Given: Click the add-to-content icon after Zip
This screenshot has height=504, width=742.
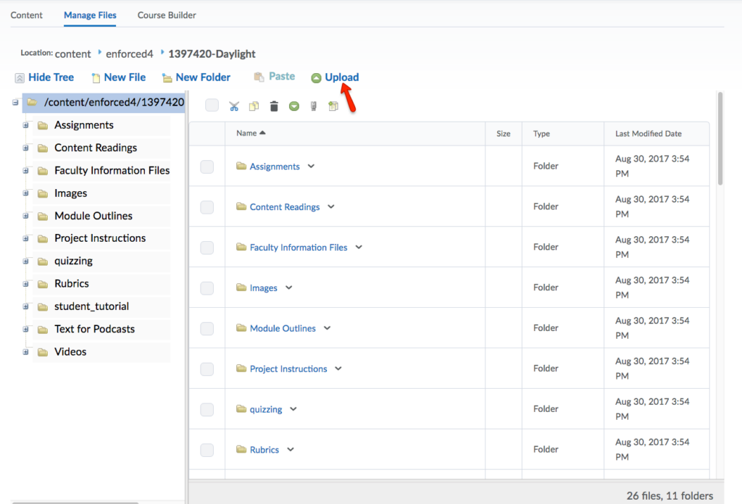Looking at the screenshot, I should [333, 106].
